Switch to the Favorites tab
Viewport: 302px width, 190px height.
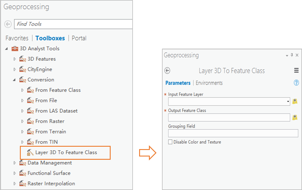click(x=17, y=38)
